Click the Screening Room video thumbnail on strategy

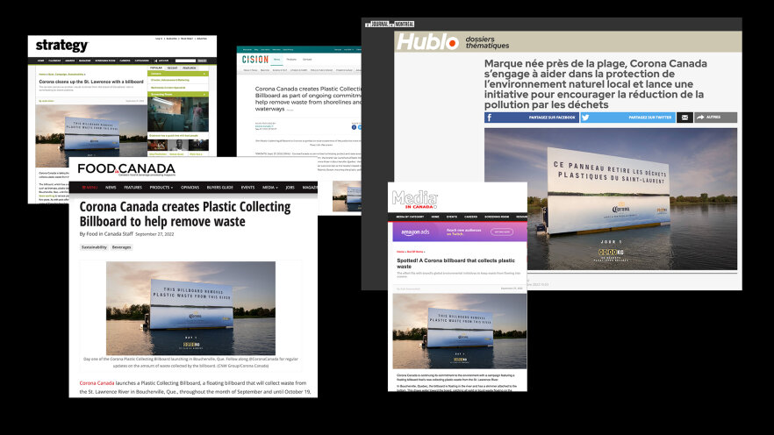[x=177, y=114]
